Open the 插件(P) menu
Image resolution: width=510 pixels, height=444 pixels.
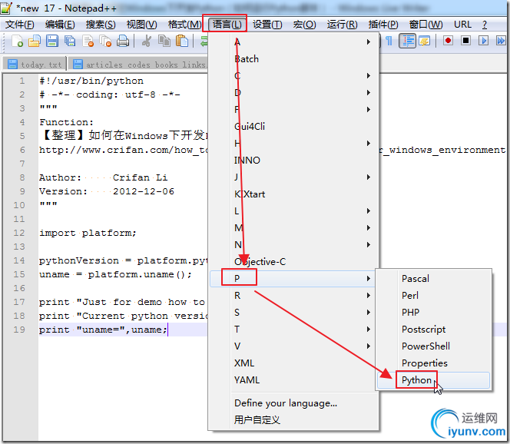pos(383,25)
